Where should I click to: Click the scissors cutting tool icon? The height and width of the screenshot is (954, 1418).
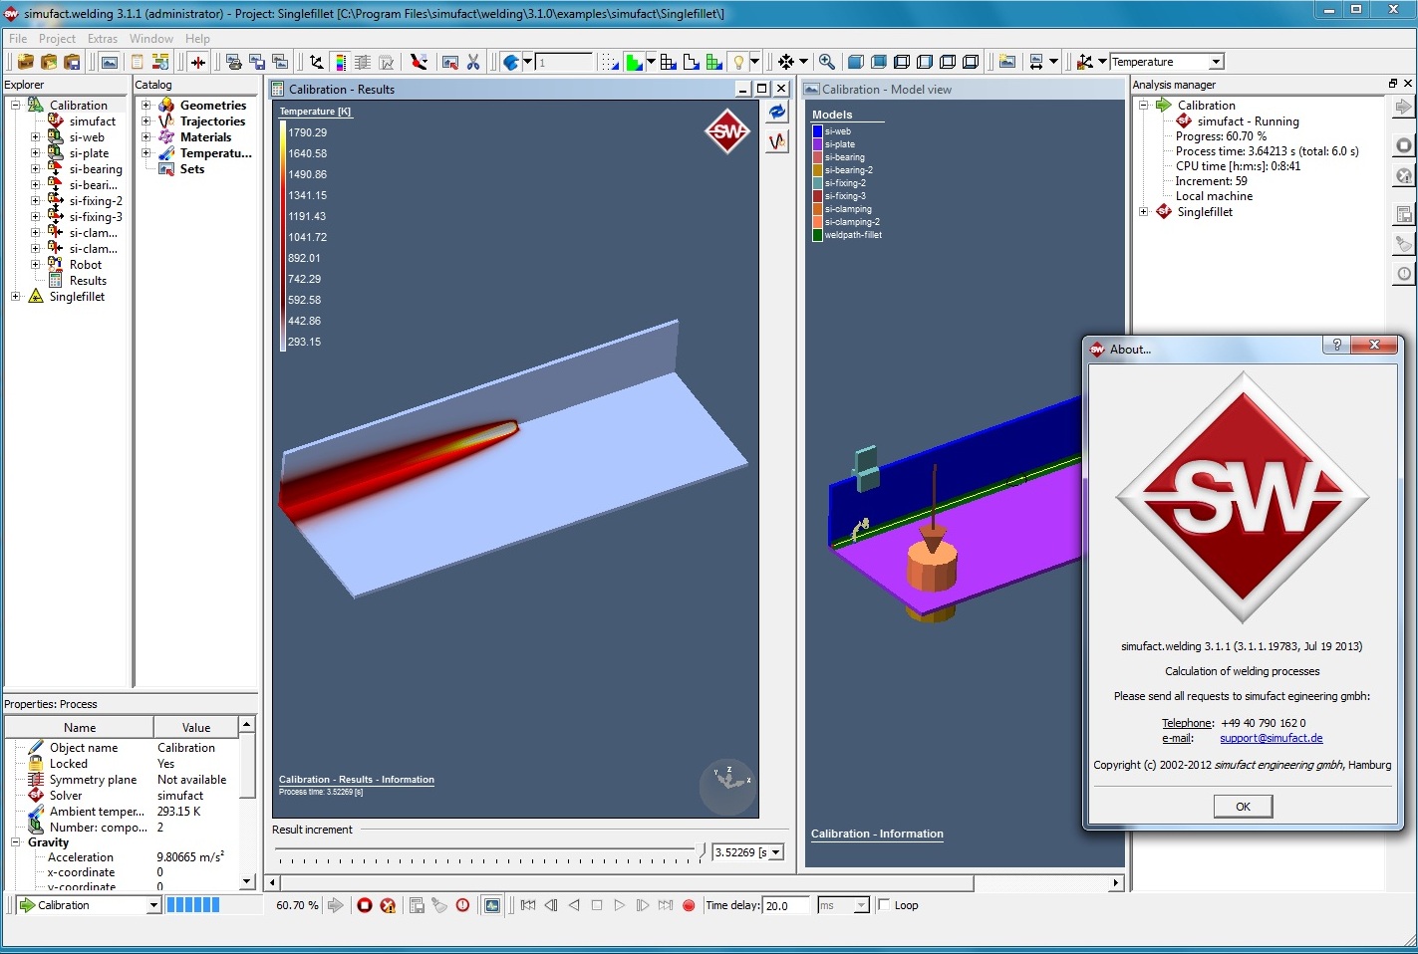[473, 62]
